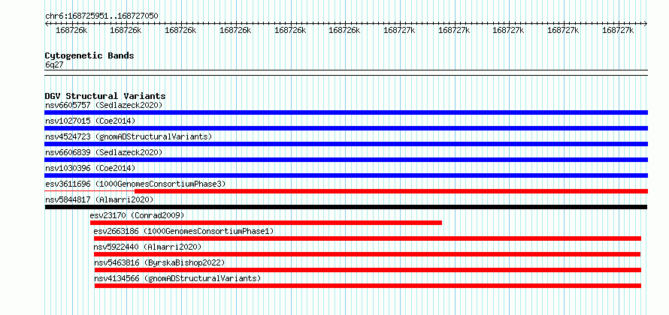Click the nsv6605757 (Sedlazeck2020) label
The image size is (669, 315).
[104, 105]
